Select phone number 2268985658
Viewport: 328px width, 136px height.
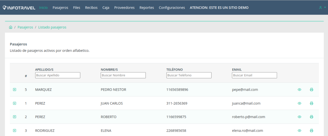[x=176, y=131]
